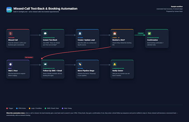Click the red Not booked branch label

pyautogui.click(x=29, y=57)
